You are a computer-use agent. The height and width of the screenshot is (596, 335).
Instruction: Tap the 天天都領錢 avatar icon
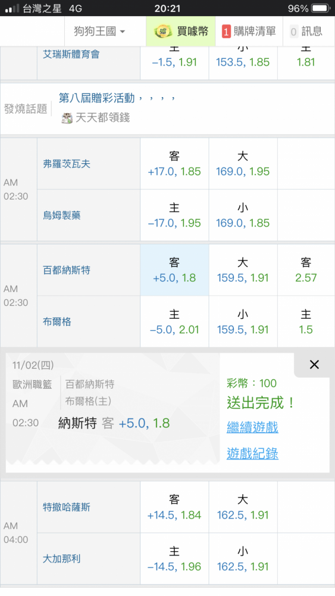coord(67,118)
